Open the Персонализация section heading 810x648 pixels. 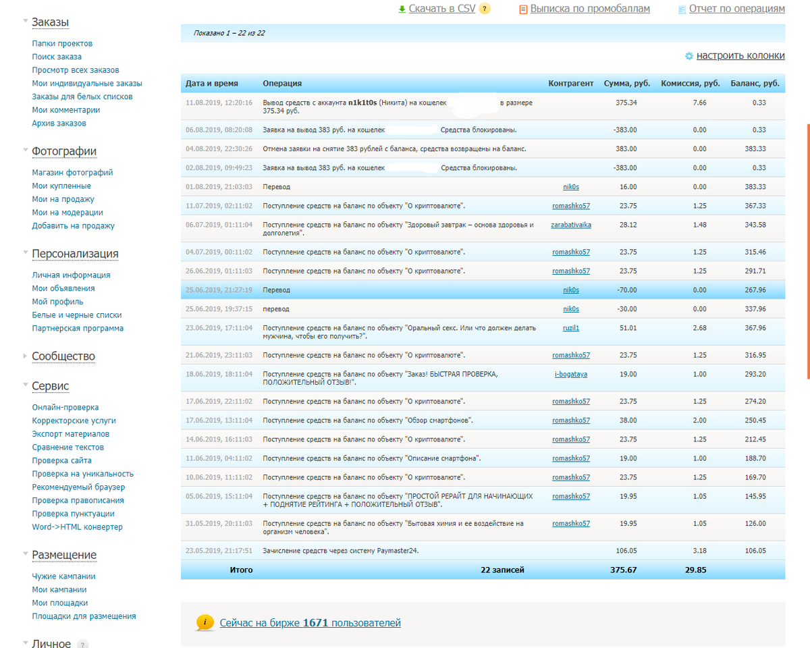tap(75, 254)
